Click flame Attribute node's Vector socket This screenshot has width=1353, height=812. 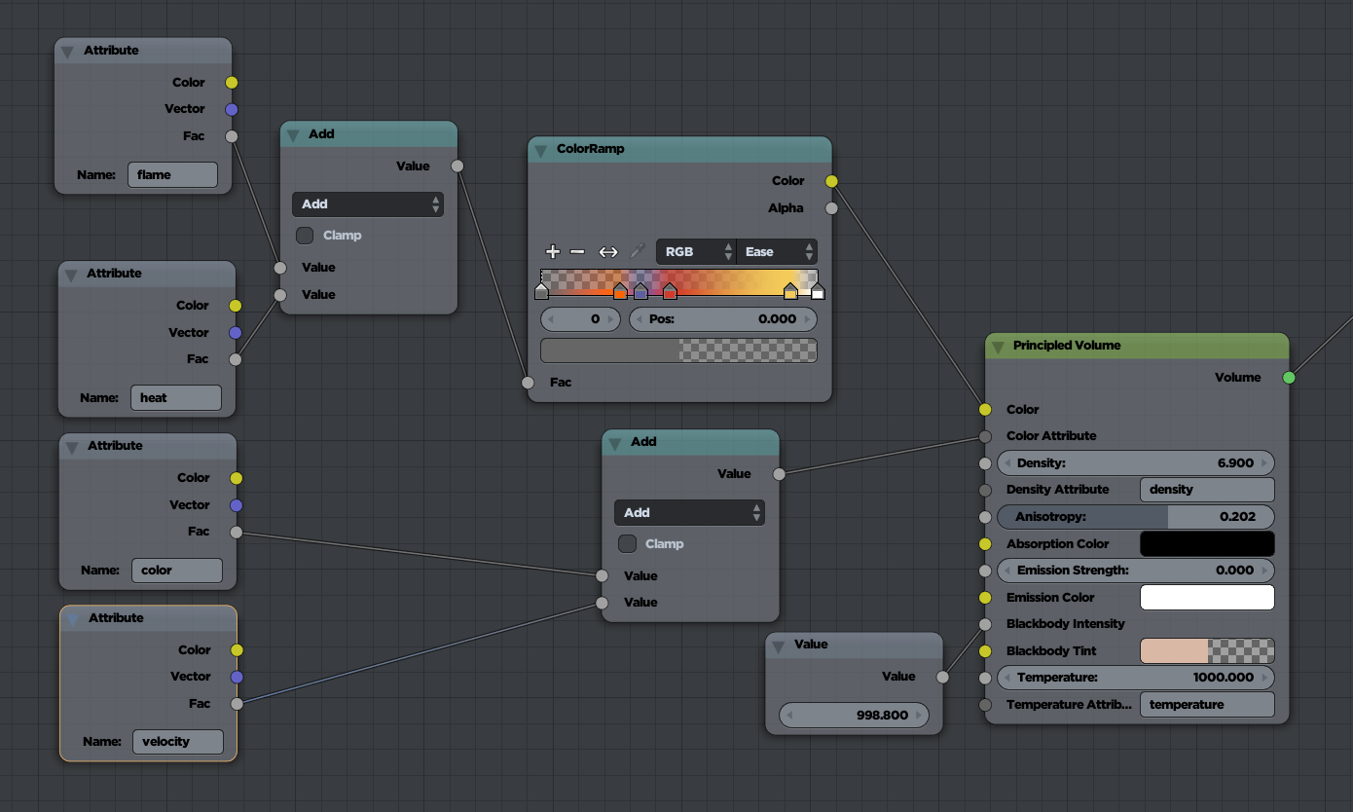pos(231,109)
